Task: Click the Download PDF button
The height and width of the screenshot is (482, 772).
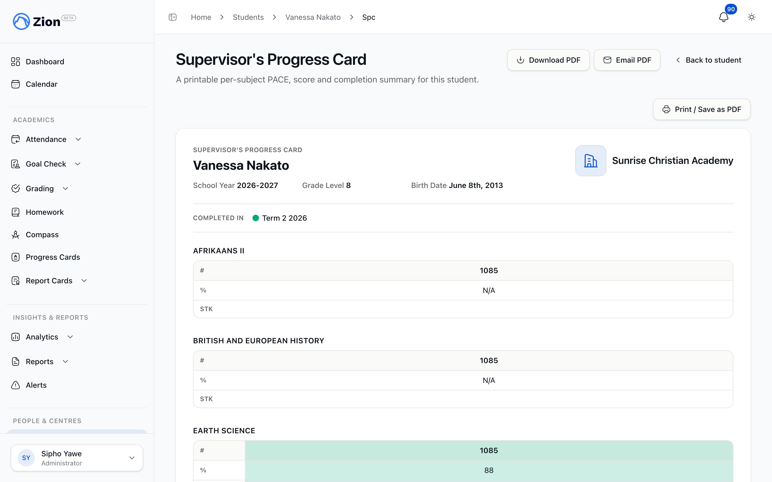Action: point(548,60)
